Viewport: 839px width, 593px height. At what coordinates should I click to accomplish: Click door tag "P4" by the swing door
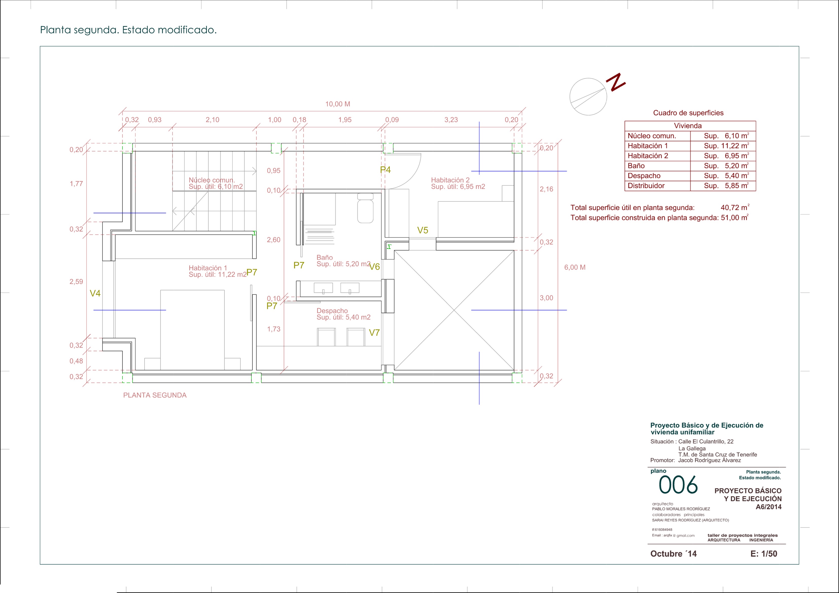point(385,170)
